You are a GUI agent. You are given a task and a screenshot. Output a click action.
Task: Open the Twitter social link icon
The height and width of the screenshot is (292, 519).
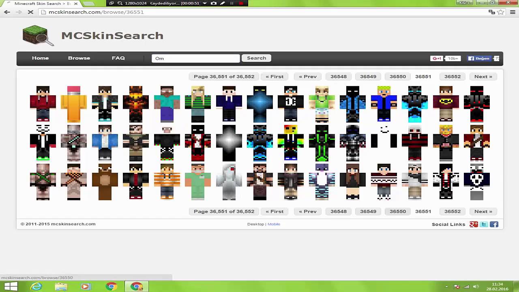[484, 224]
